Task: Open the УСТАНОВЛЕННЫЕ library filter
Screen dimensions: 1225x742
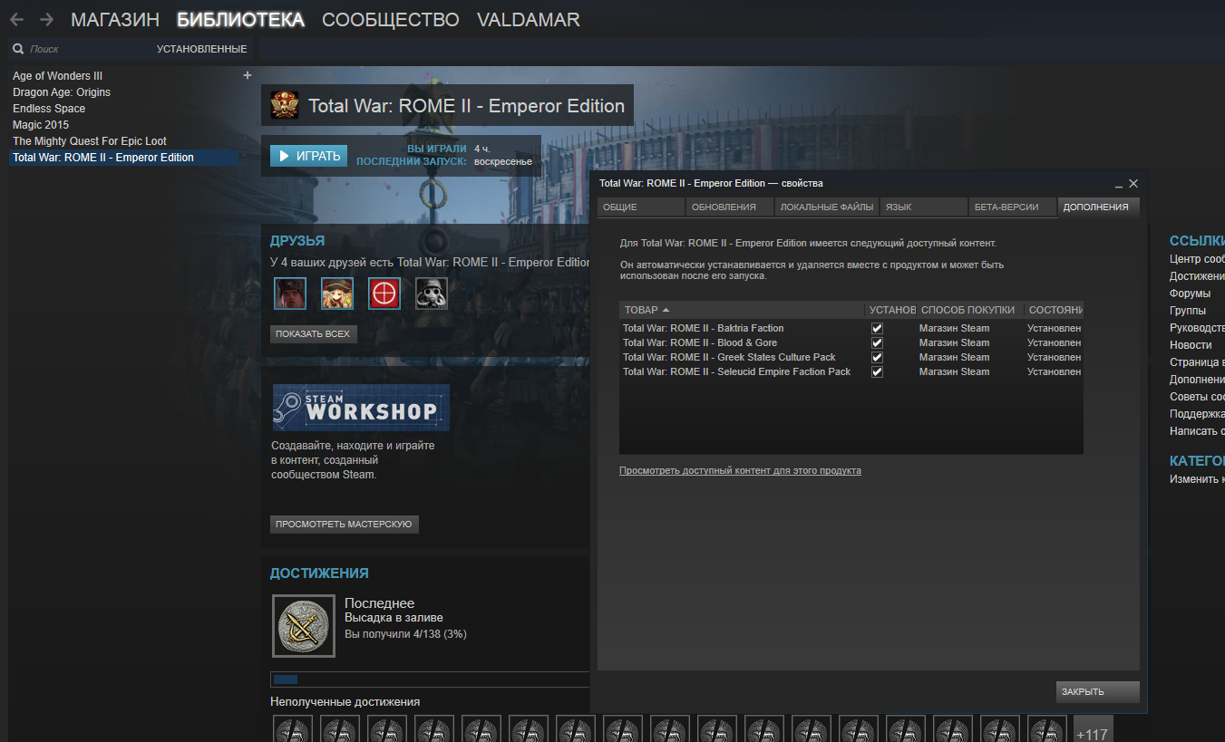Action: [201, 49]
